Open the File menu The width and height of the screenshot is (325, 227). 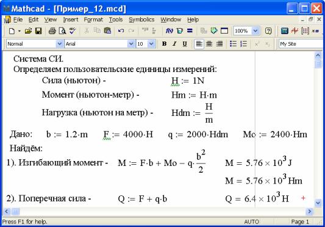tap(18, 20)
